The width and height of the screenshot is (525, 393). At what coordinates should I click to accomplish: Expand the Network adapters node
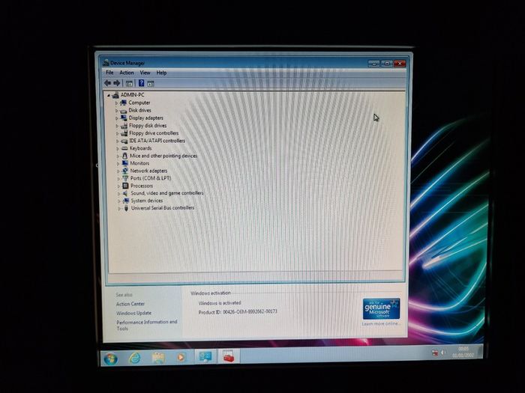tap(118, 171)
